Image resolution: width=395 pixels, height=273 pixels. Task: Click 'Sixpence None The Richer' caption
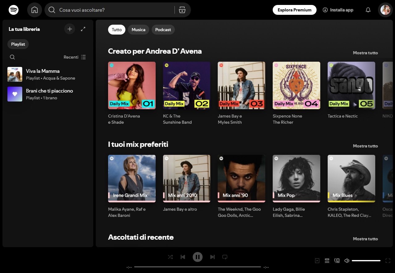coord(288,119)
